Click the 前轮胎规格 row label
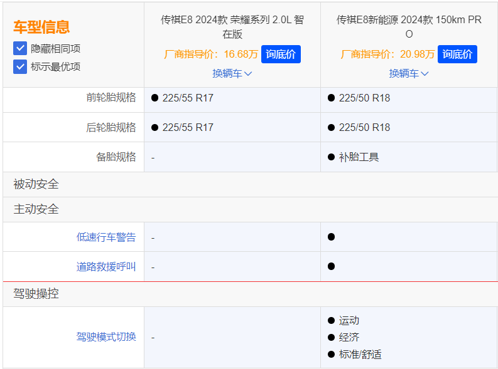The height and width of the screenshot is (369, 498). (x=111, y=97)
